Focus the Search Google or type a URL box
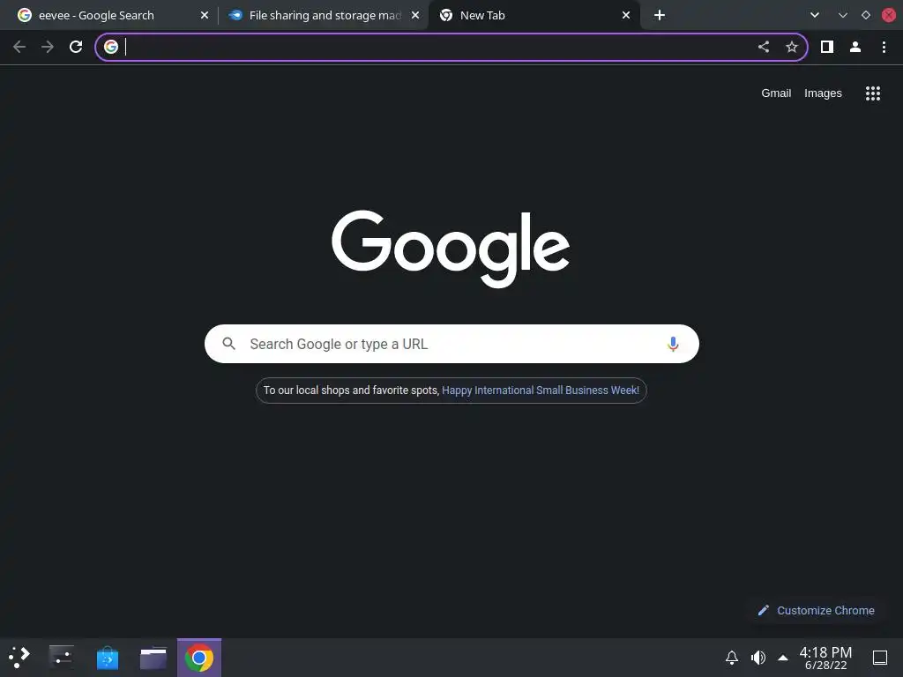This screenshot has height=677, width=903. pyautogui.click(x=451, y=344)
